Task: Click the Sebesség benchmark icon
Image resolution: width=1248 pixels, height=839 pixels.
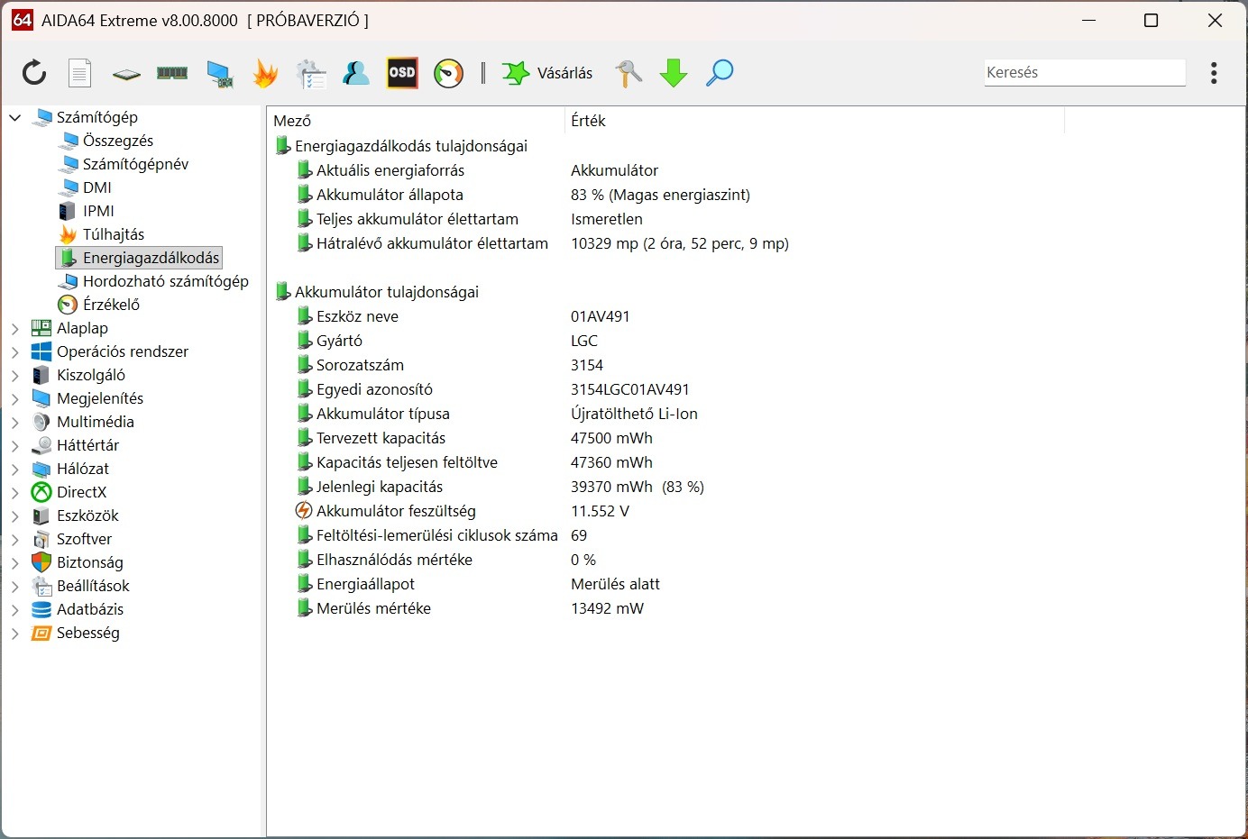Action: click(41, 633)
